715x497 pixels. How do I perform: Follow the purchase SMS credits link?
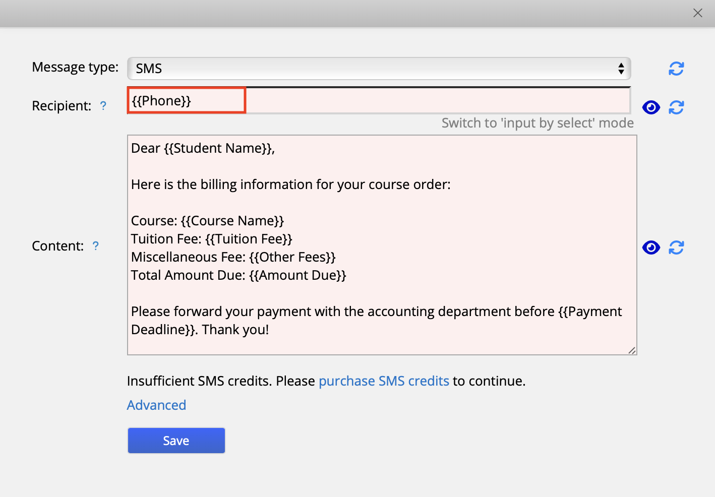[x=384, y=381]
